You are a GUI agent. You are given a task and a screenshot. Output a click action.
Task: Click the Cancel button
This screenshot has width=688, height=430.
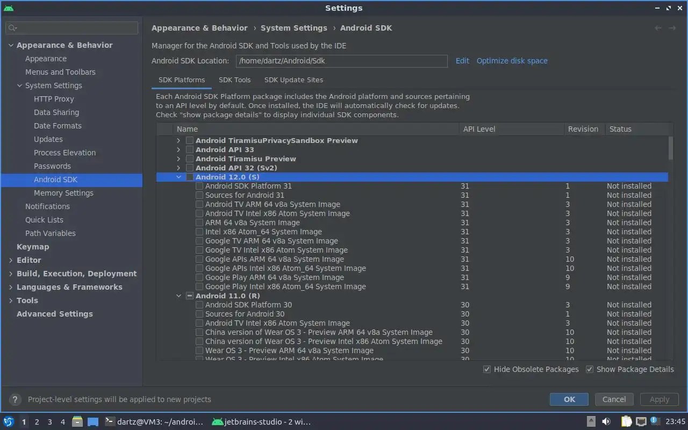(614, 399)
